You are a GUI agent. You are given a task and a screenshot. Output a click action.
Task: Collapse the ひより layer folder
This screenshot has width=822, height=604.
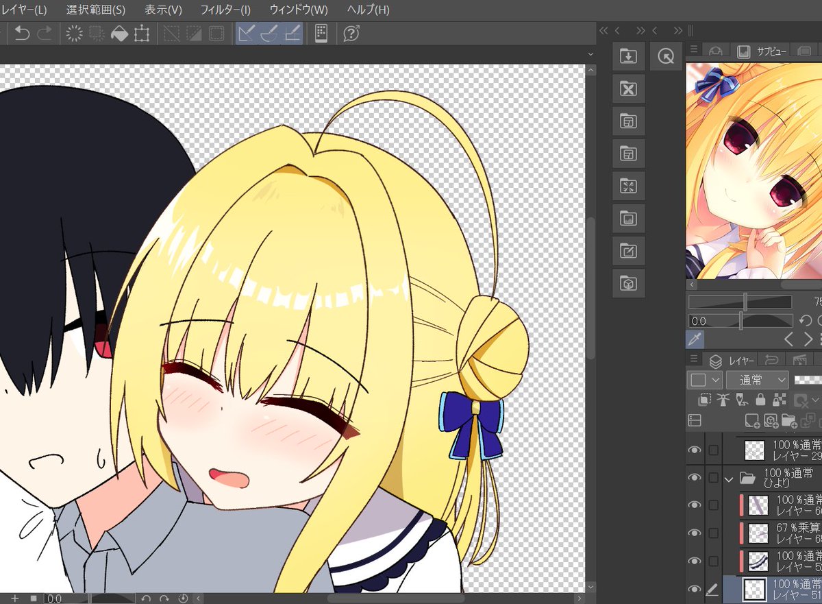729,479
